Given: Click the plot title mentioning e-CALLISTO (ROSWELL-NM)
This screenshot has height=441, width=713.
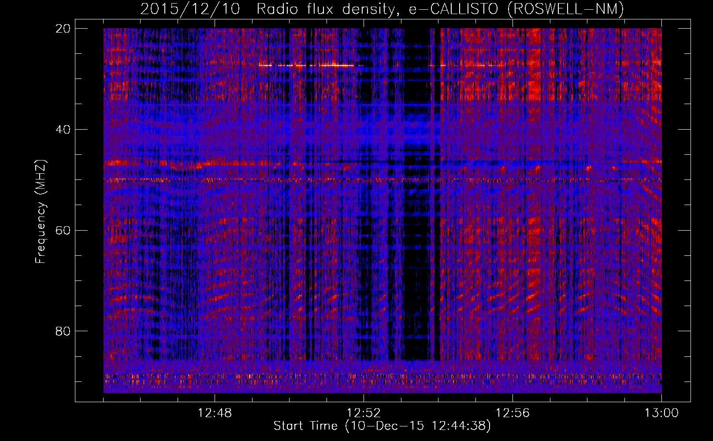Looking at the screenshot, I should coord(382,9).
